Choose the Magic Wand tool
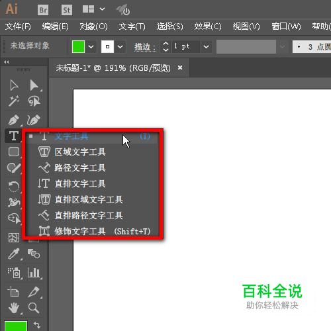This screenshot has height=331, width=331. click(x=14, y=101)
